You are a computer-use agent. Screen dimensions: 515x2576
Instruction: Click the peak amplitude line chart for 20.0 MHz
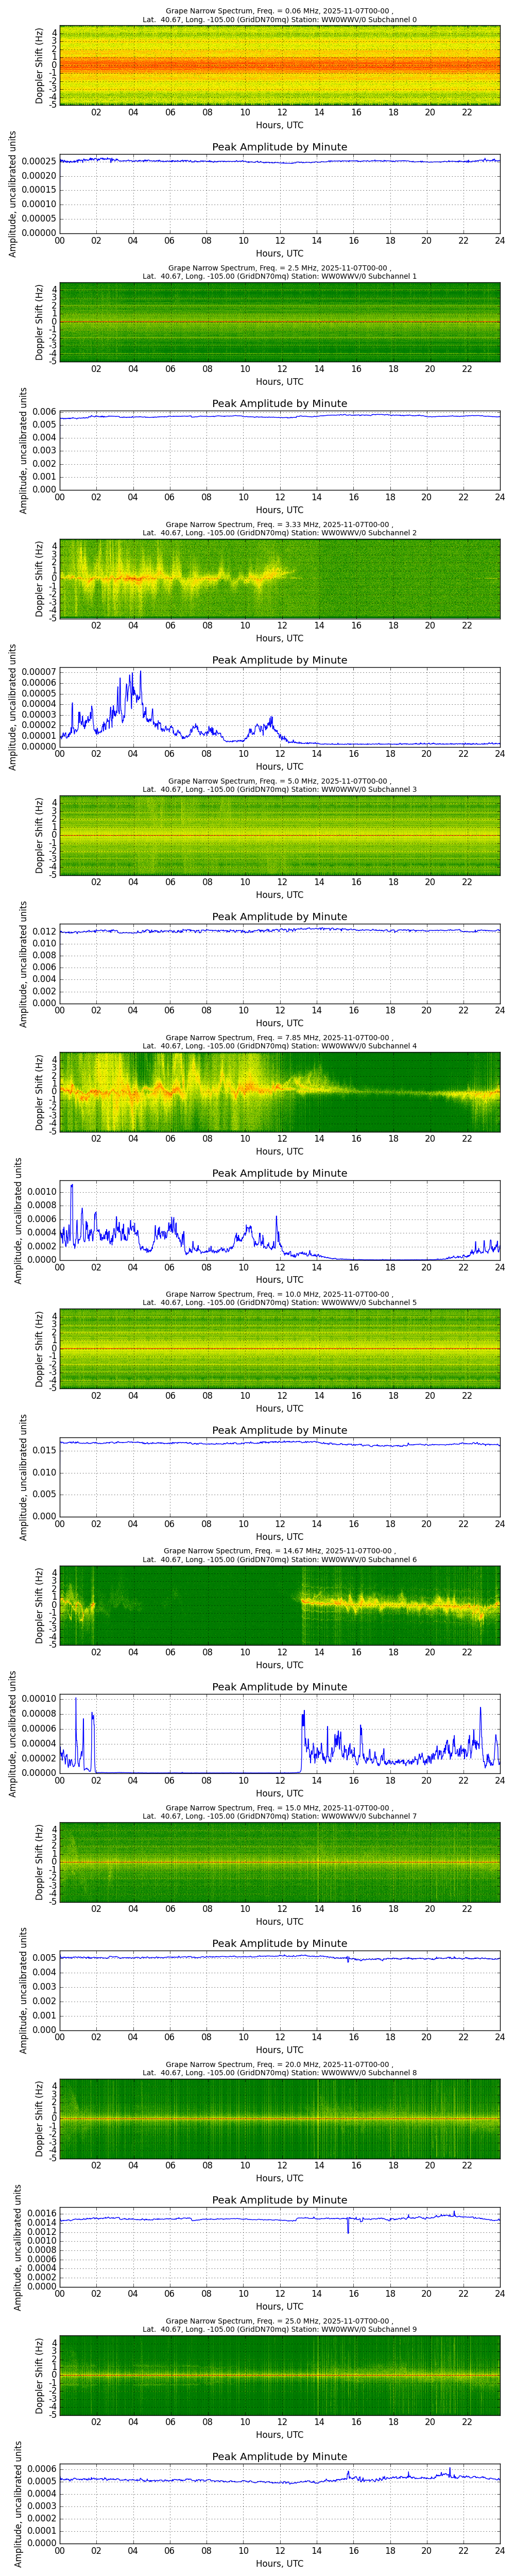tap(279, 2247)
